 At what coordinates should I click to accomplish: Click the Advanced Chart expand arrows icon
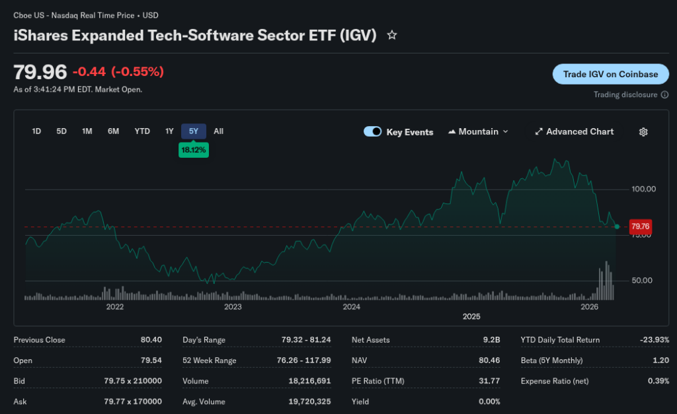tap(539, 132)
